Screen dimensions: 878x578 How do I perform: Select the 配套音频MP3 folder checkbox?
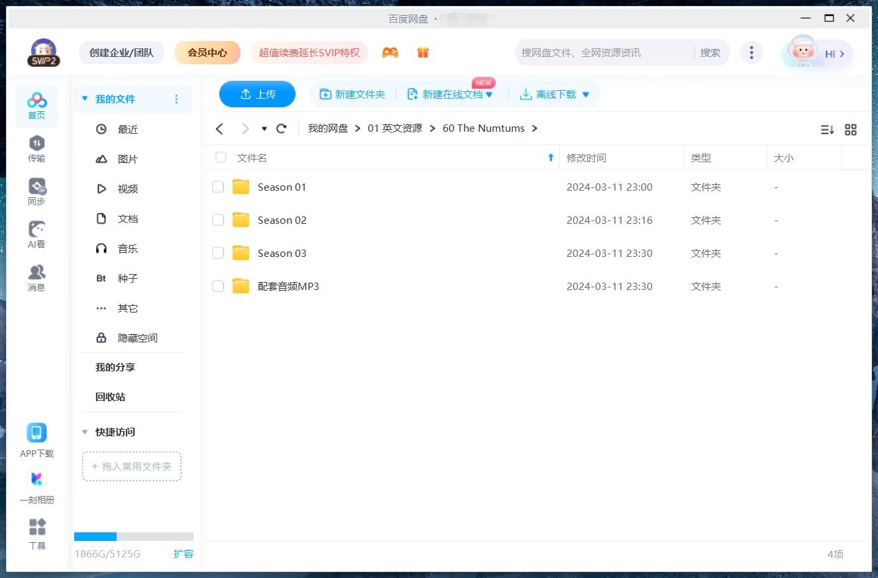[218, 286]
